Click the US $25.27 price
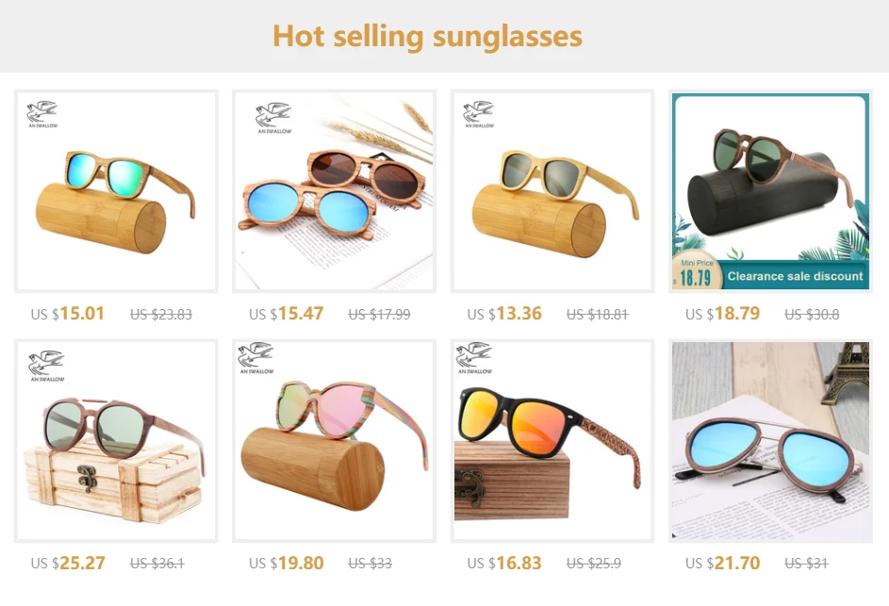 pyautogui.click(x=68, y=563)
